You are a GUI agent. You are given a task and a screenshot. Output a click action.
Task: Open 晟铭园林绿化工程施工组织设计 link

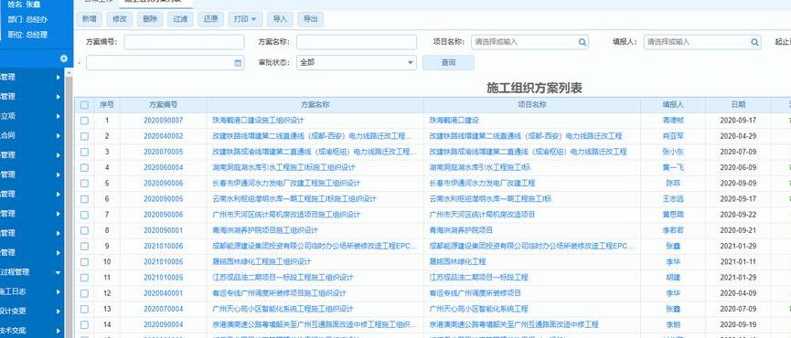[x=262, y=262]
